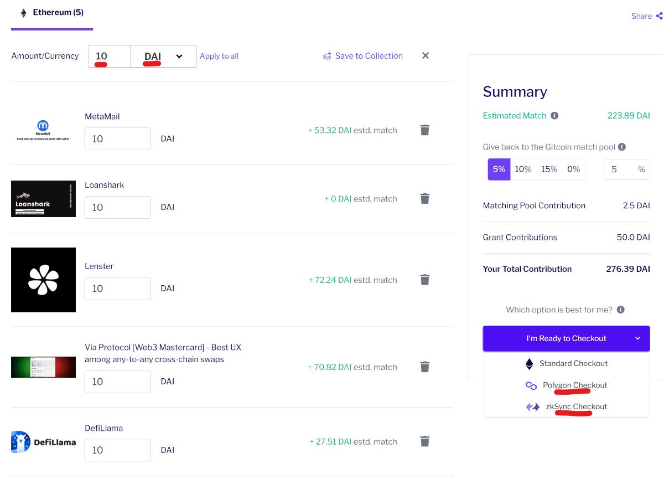The height and width of the screenshot is (484, 664).
Task: Click '+ 0 DAI estd. match' text
Action: 361,199
